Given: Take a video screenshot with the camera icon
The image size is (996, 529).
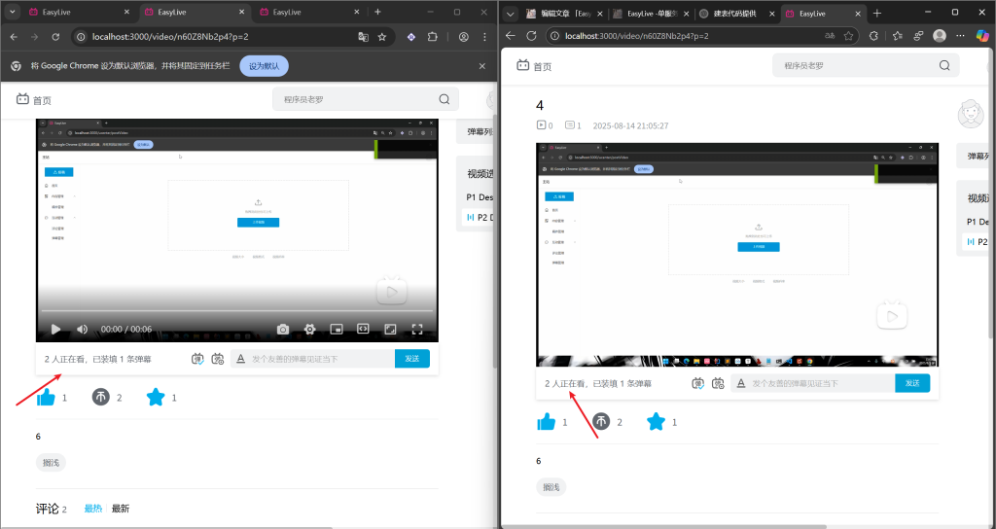Looking at the screenshot, I should point(283,330).
